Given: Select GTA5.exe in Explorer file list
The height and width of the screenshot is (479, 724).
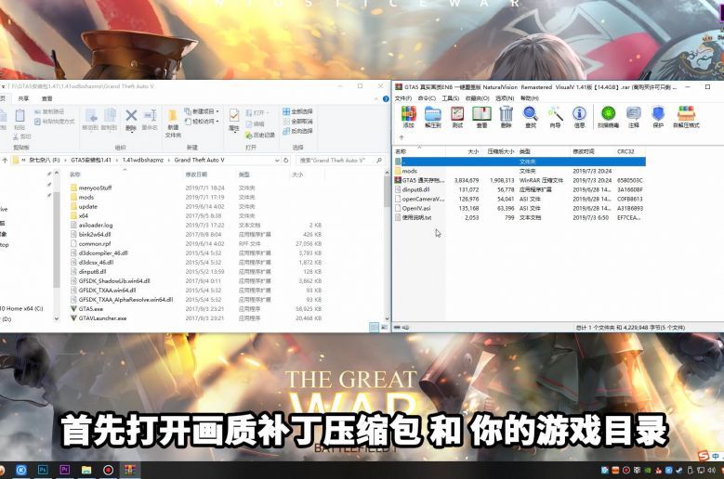Looking at the screenshot, I should 91,309.
